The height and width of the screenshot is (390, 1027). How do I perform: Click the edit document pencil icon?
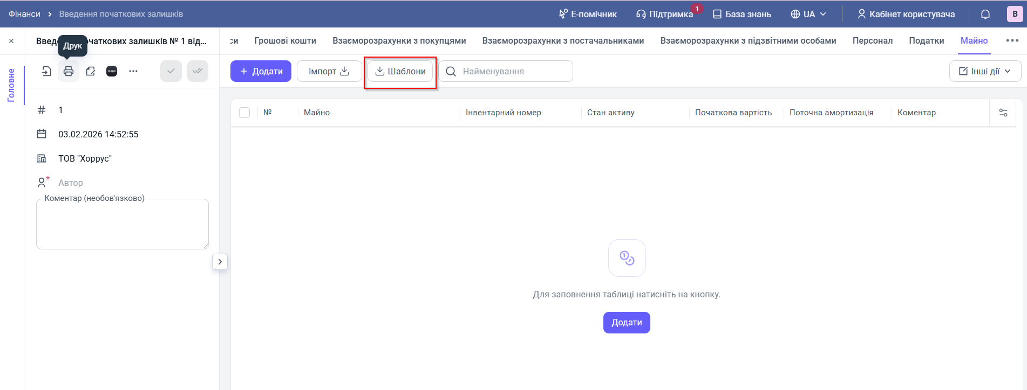[x=90, y=71]
